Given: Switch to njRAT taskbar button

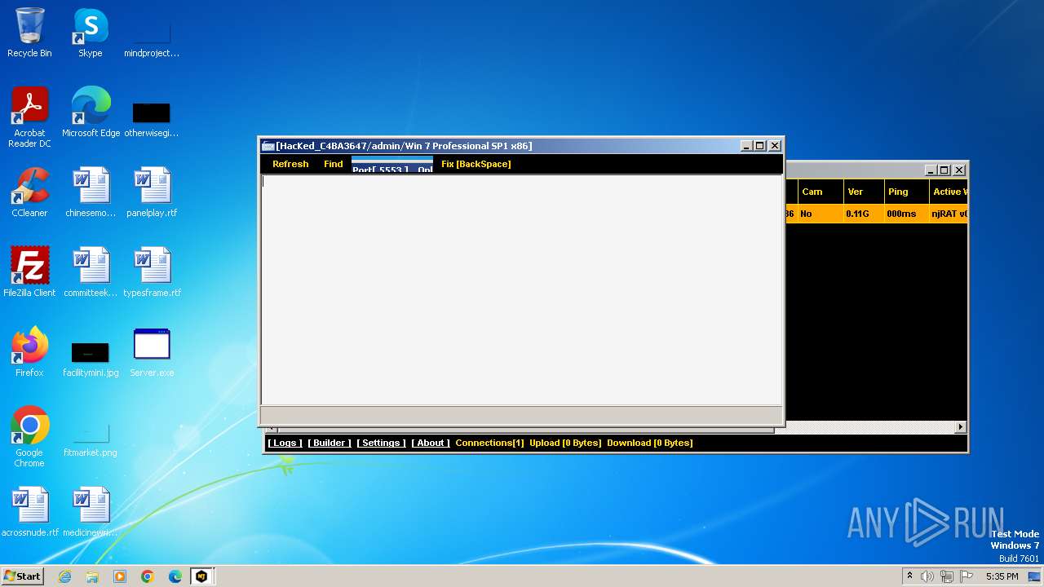Looking at the screenshot, I should [201, 576].
